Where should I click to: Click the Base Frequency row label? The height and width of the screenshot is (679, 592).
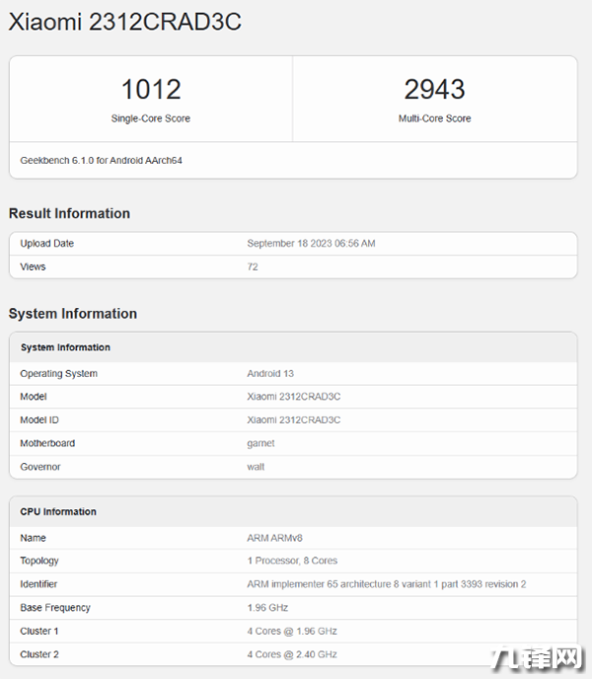click(x=55, y=608)
